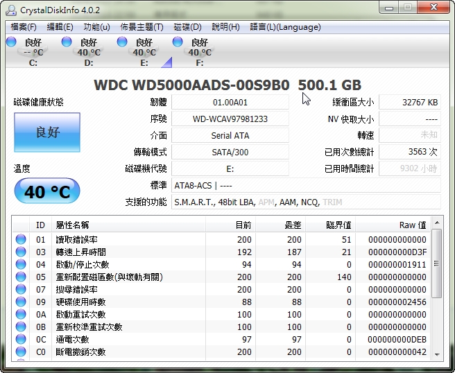Open the 編輯(E) menu

pos(60,27)
